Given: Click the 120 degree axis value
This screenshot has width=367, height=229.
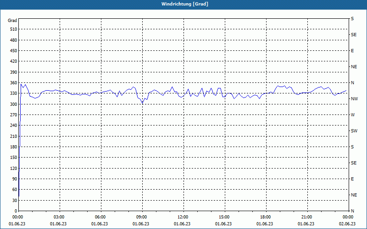Looking at the screenshot, I should click(x=14, y=168).
